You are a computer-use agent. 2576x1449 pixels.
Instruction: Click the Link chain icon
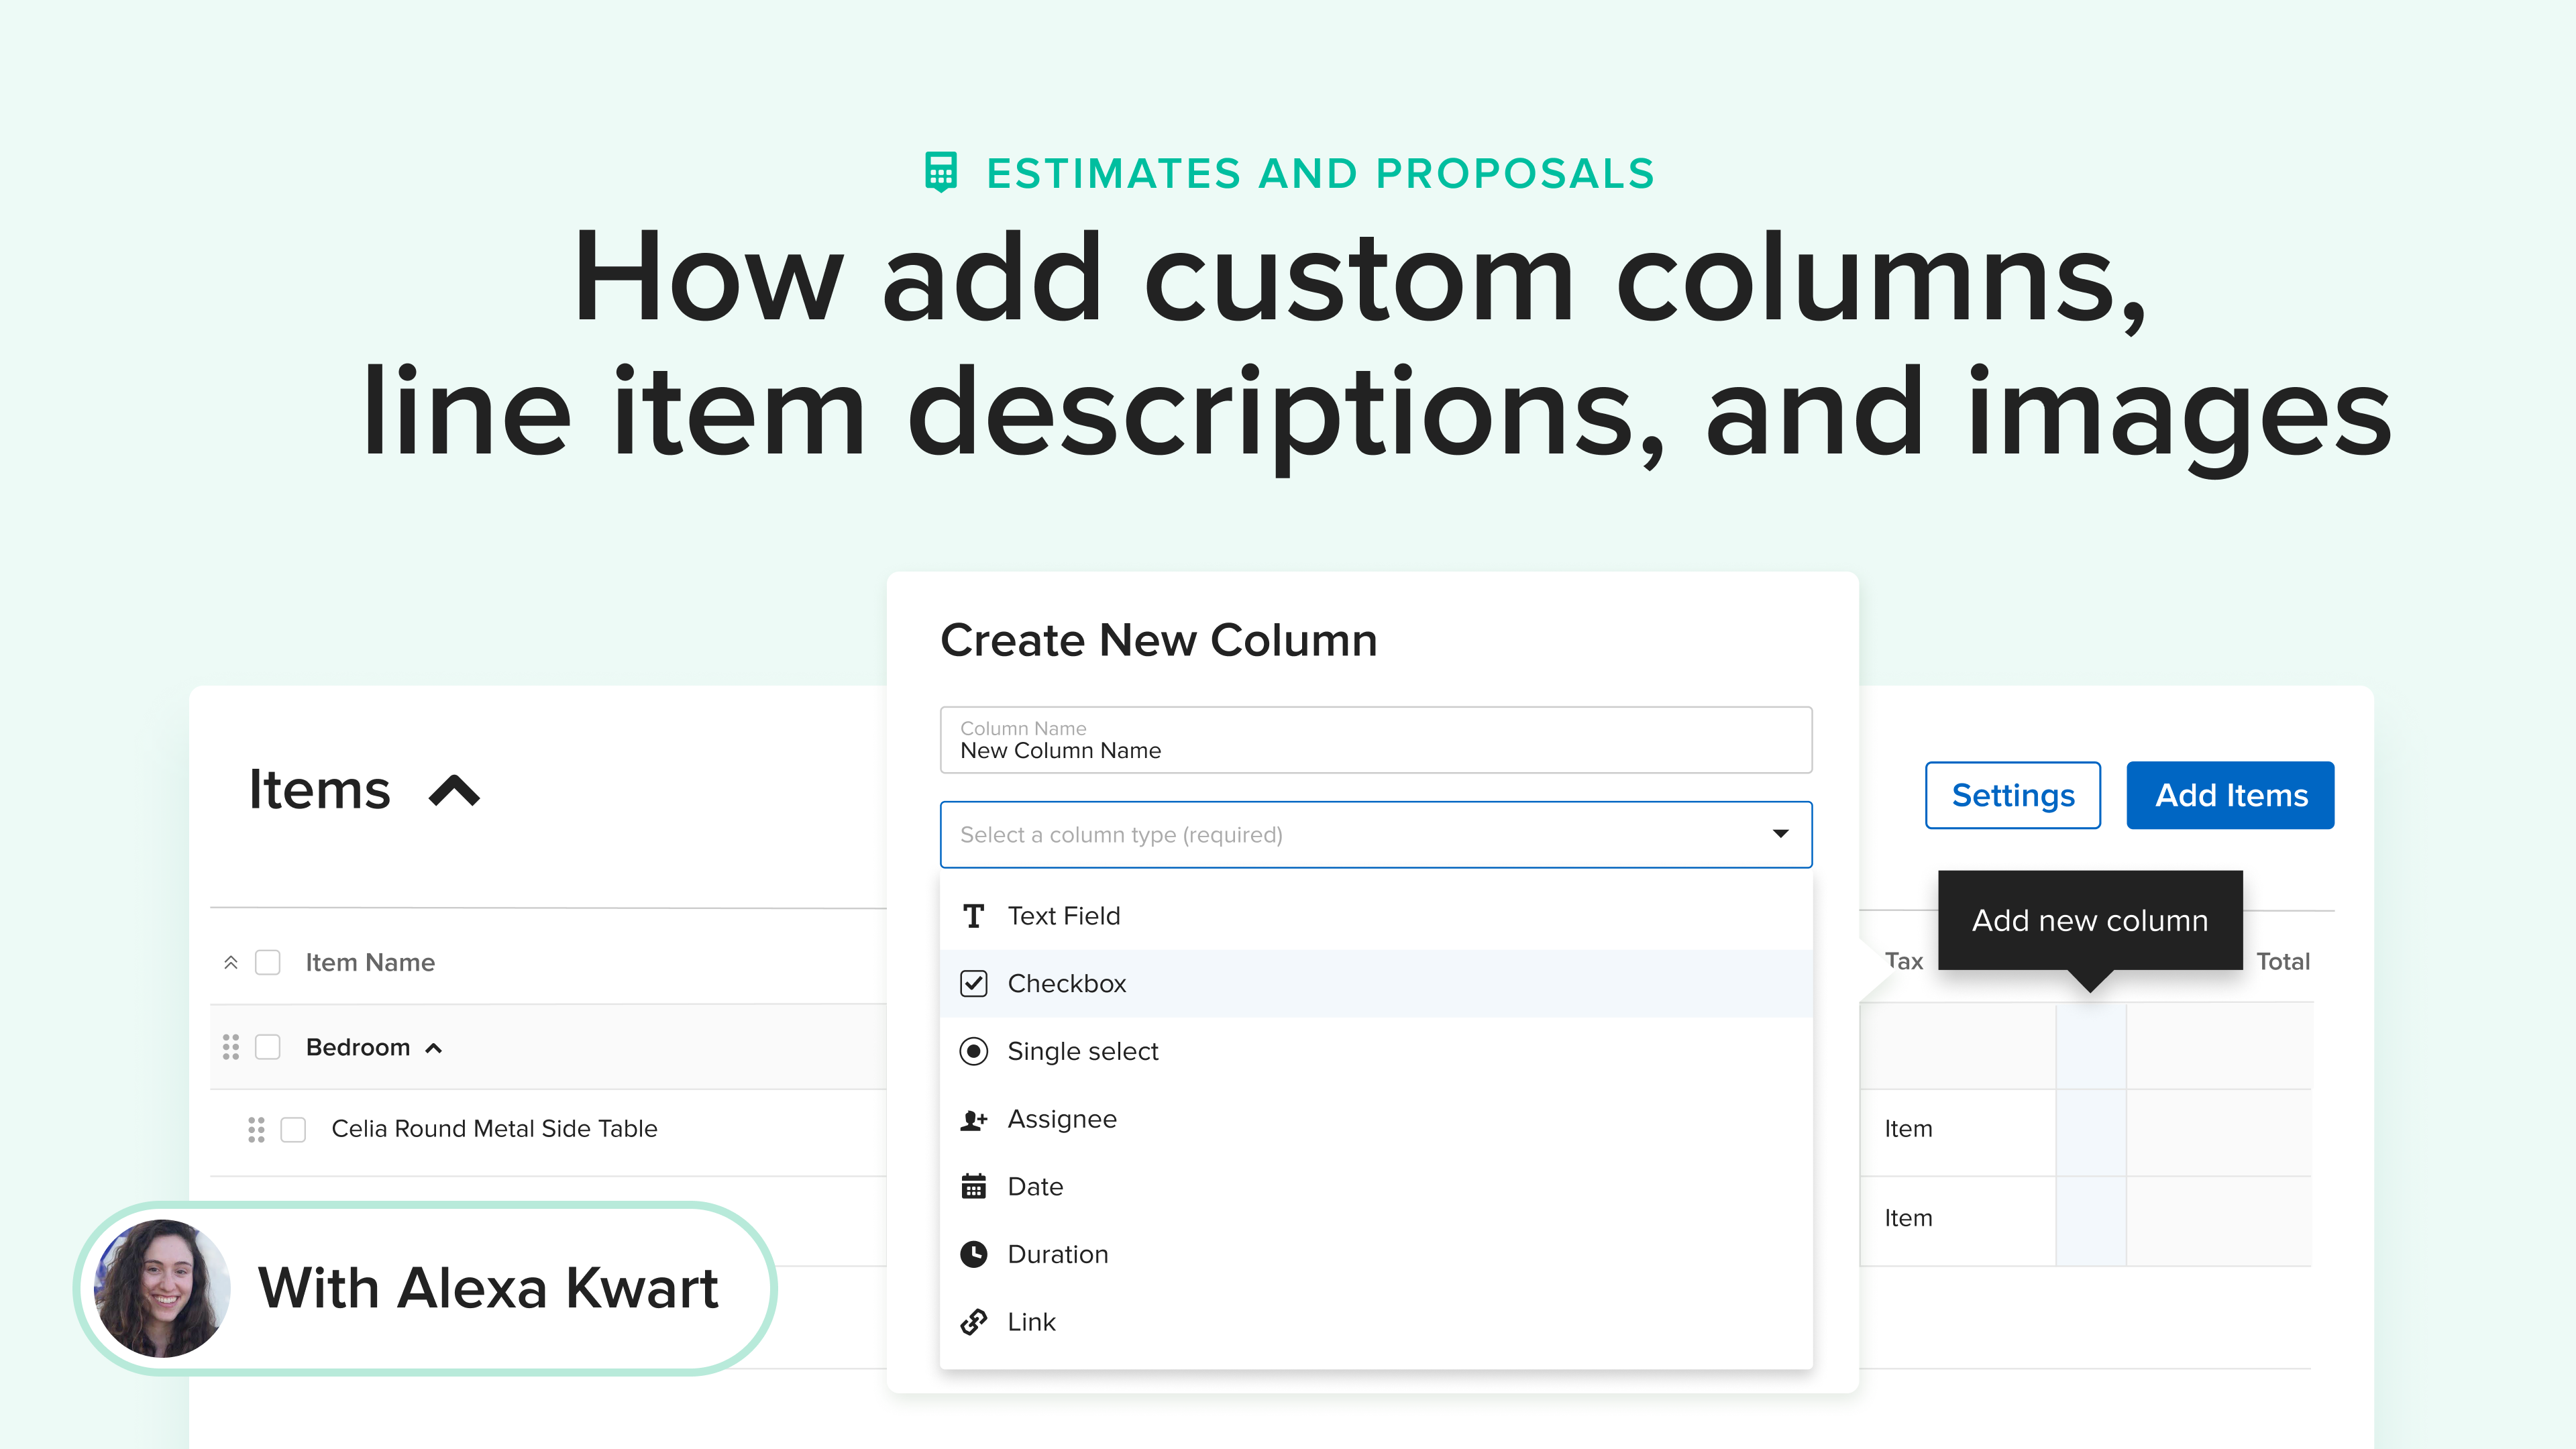(973, 1322)
